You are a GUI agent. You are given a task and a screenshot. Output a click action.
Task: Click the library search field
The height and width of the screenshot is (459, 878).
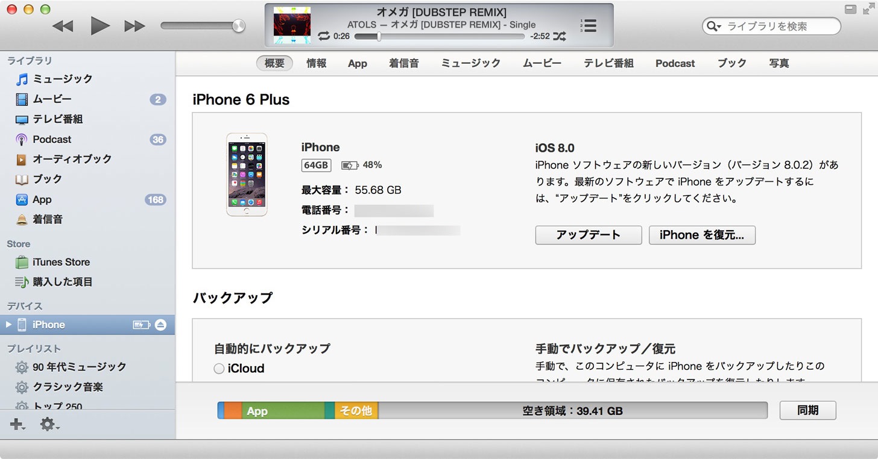tap(771, 26)
